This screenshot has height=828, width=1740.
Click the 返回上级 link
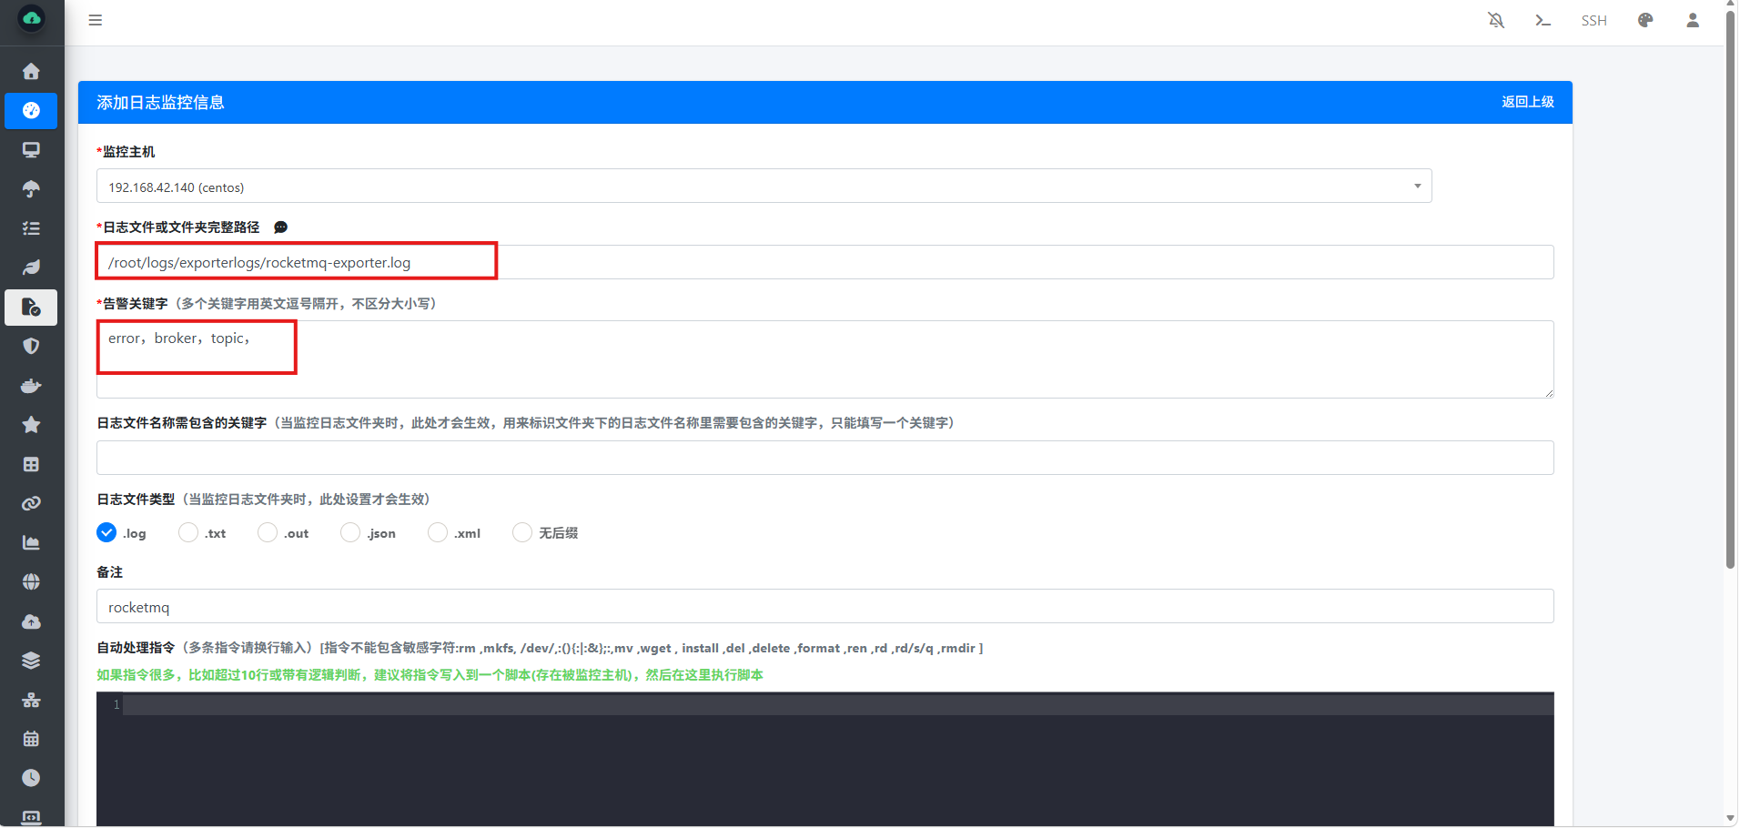(1527, 102)
